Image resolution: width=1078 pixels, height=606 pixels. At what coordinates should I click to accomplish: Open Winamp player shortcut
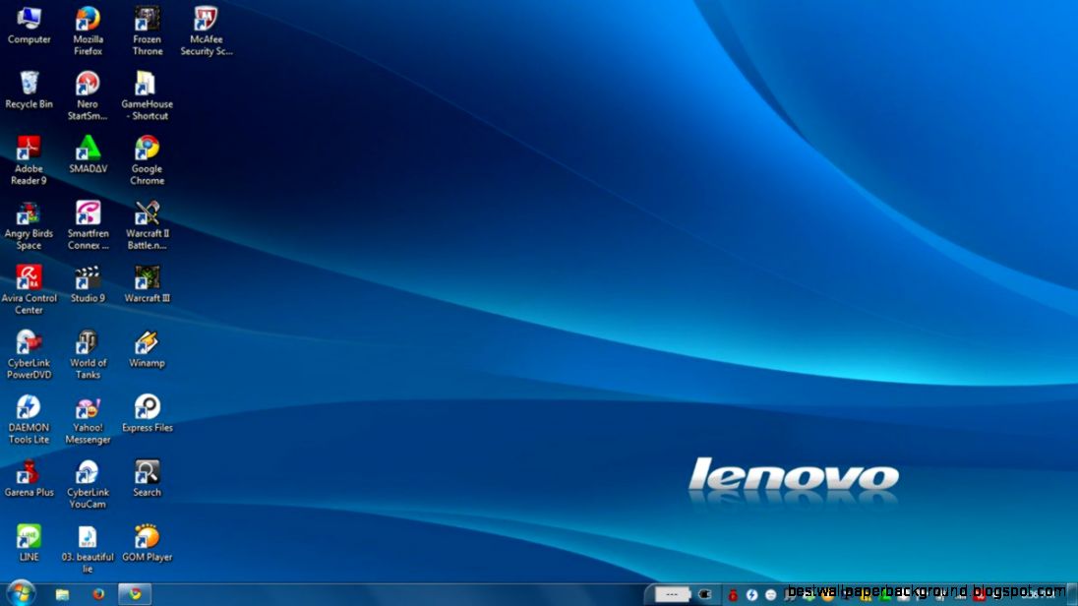pos(148,349)
